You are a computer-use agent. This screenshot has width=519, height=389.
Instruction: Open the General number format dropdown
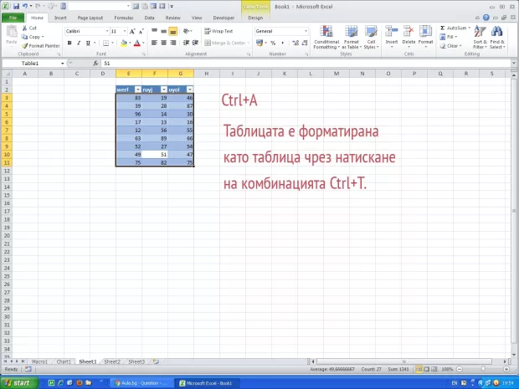(x=306, y=31)
